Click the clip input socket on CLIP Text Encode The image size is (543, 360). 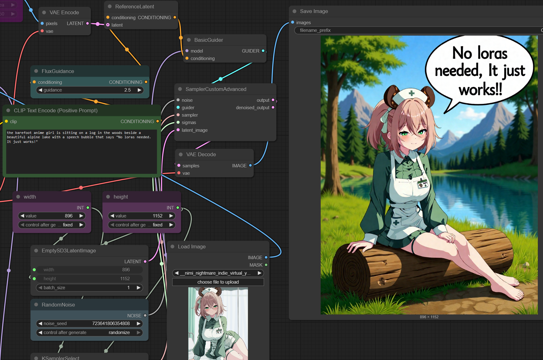tap(7, 122)
